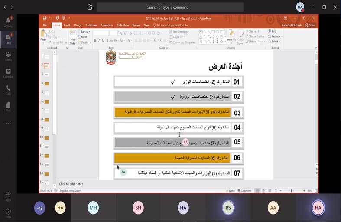Toggle Italic formatting in Font group
341x222 pixels.
coord(99,41)
